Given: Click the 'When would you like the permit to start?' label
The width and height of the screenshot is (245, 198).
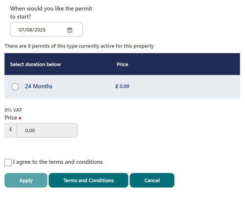Looking at the screenshot, I should (51, 13).
